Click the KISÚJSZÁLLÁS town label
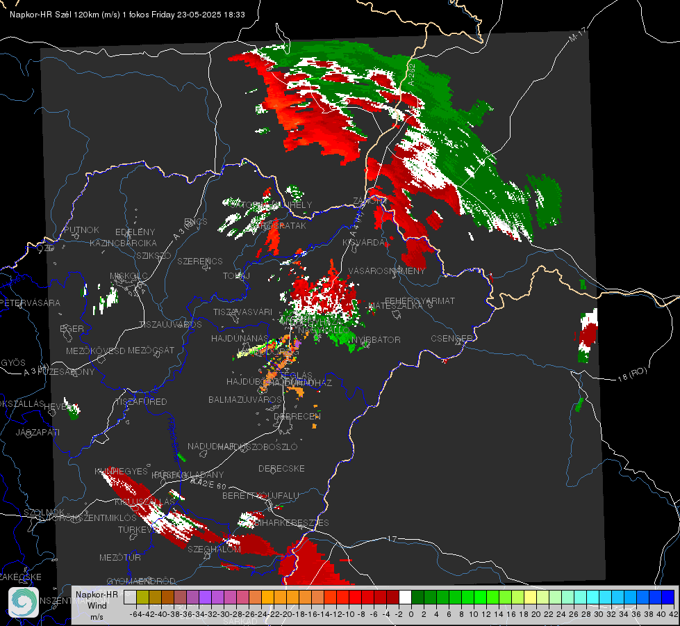680x626 pixels. [x=144, y=501]
